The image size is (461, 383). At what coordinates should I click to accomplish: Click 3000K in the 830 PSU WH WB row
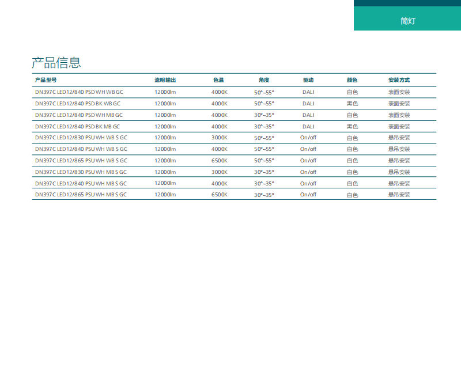tap(220, 138)
